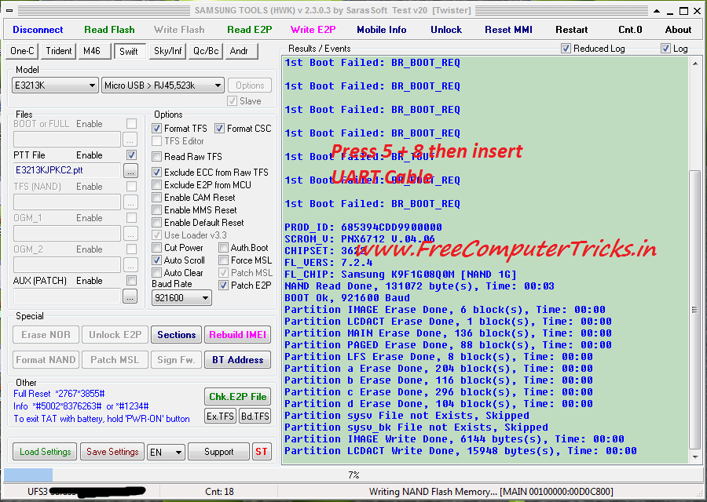This screenshot has height=502, width=707.
Task: Click Save Settings button
Action: tap(112, 452)
